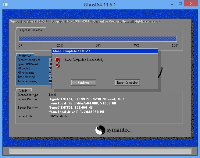
Task: Click the 'Clone Completed Successfully' message
Action: (x=84, y=60)
